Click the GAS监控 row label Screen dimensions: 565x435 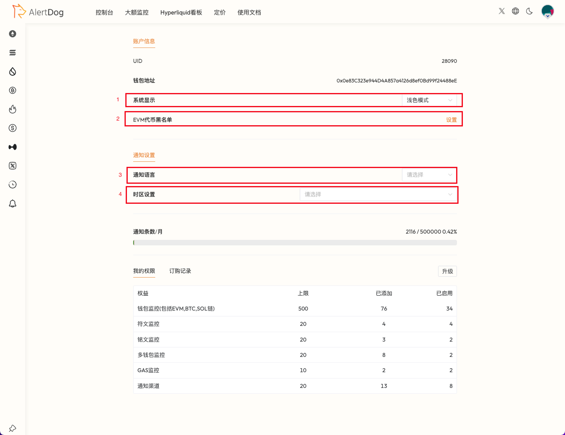tap(149, 370)
